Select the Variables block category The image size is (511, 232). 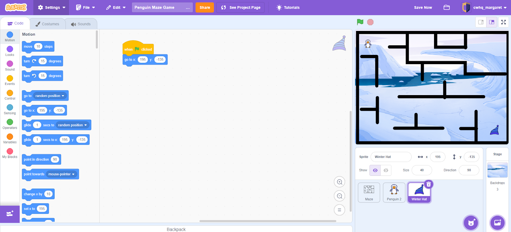[x=10, y=138]
